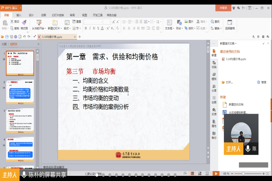This screenshot has width=272, height=181.
Task: Open the 图片 picture insert tool
Action: click(187, 21)
